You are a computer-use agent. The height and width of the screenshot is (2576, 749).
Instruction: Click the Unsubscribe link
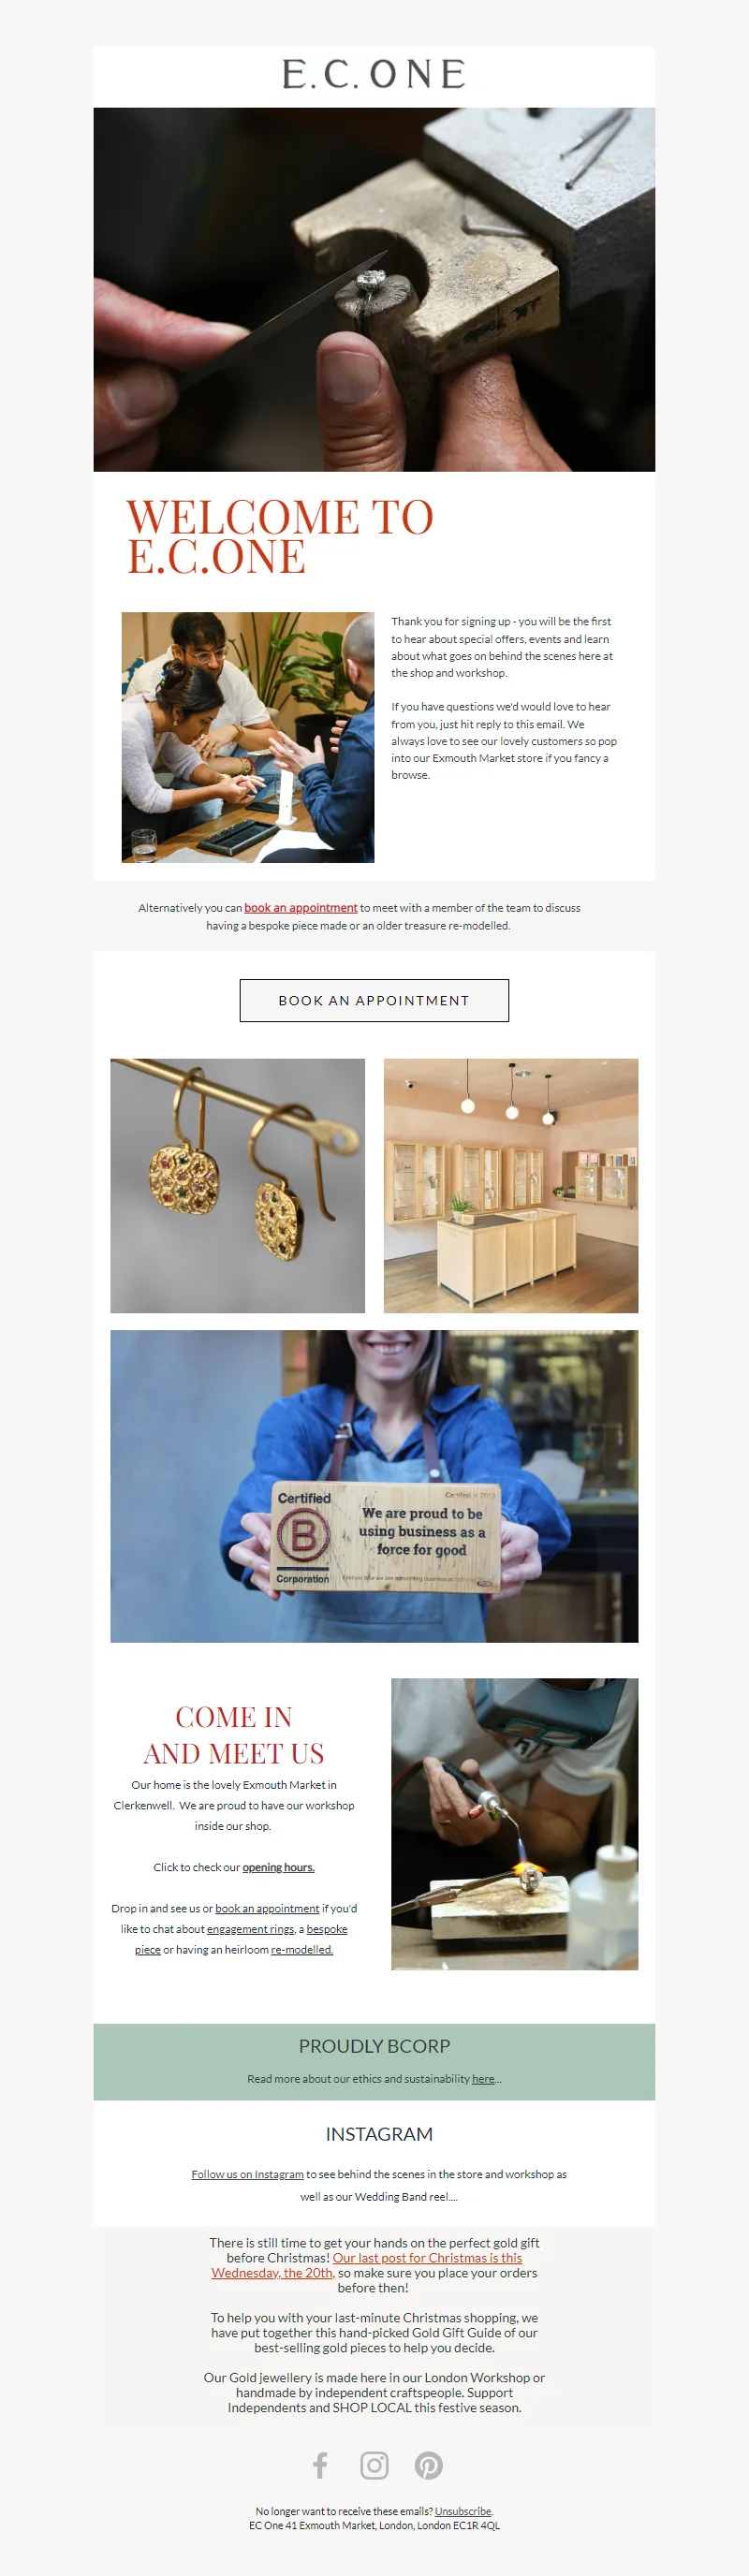(463, 2511)
